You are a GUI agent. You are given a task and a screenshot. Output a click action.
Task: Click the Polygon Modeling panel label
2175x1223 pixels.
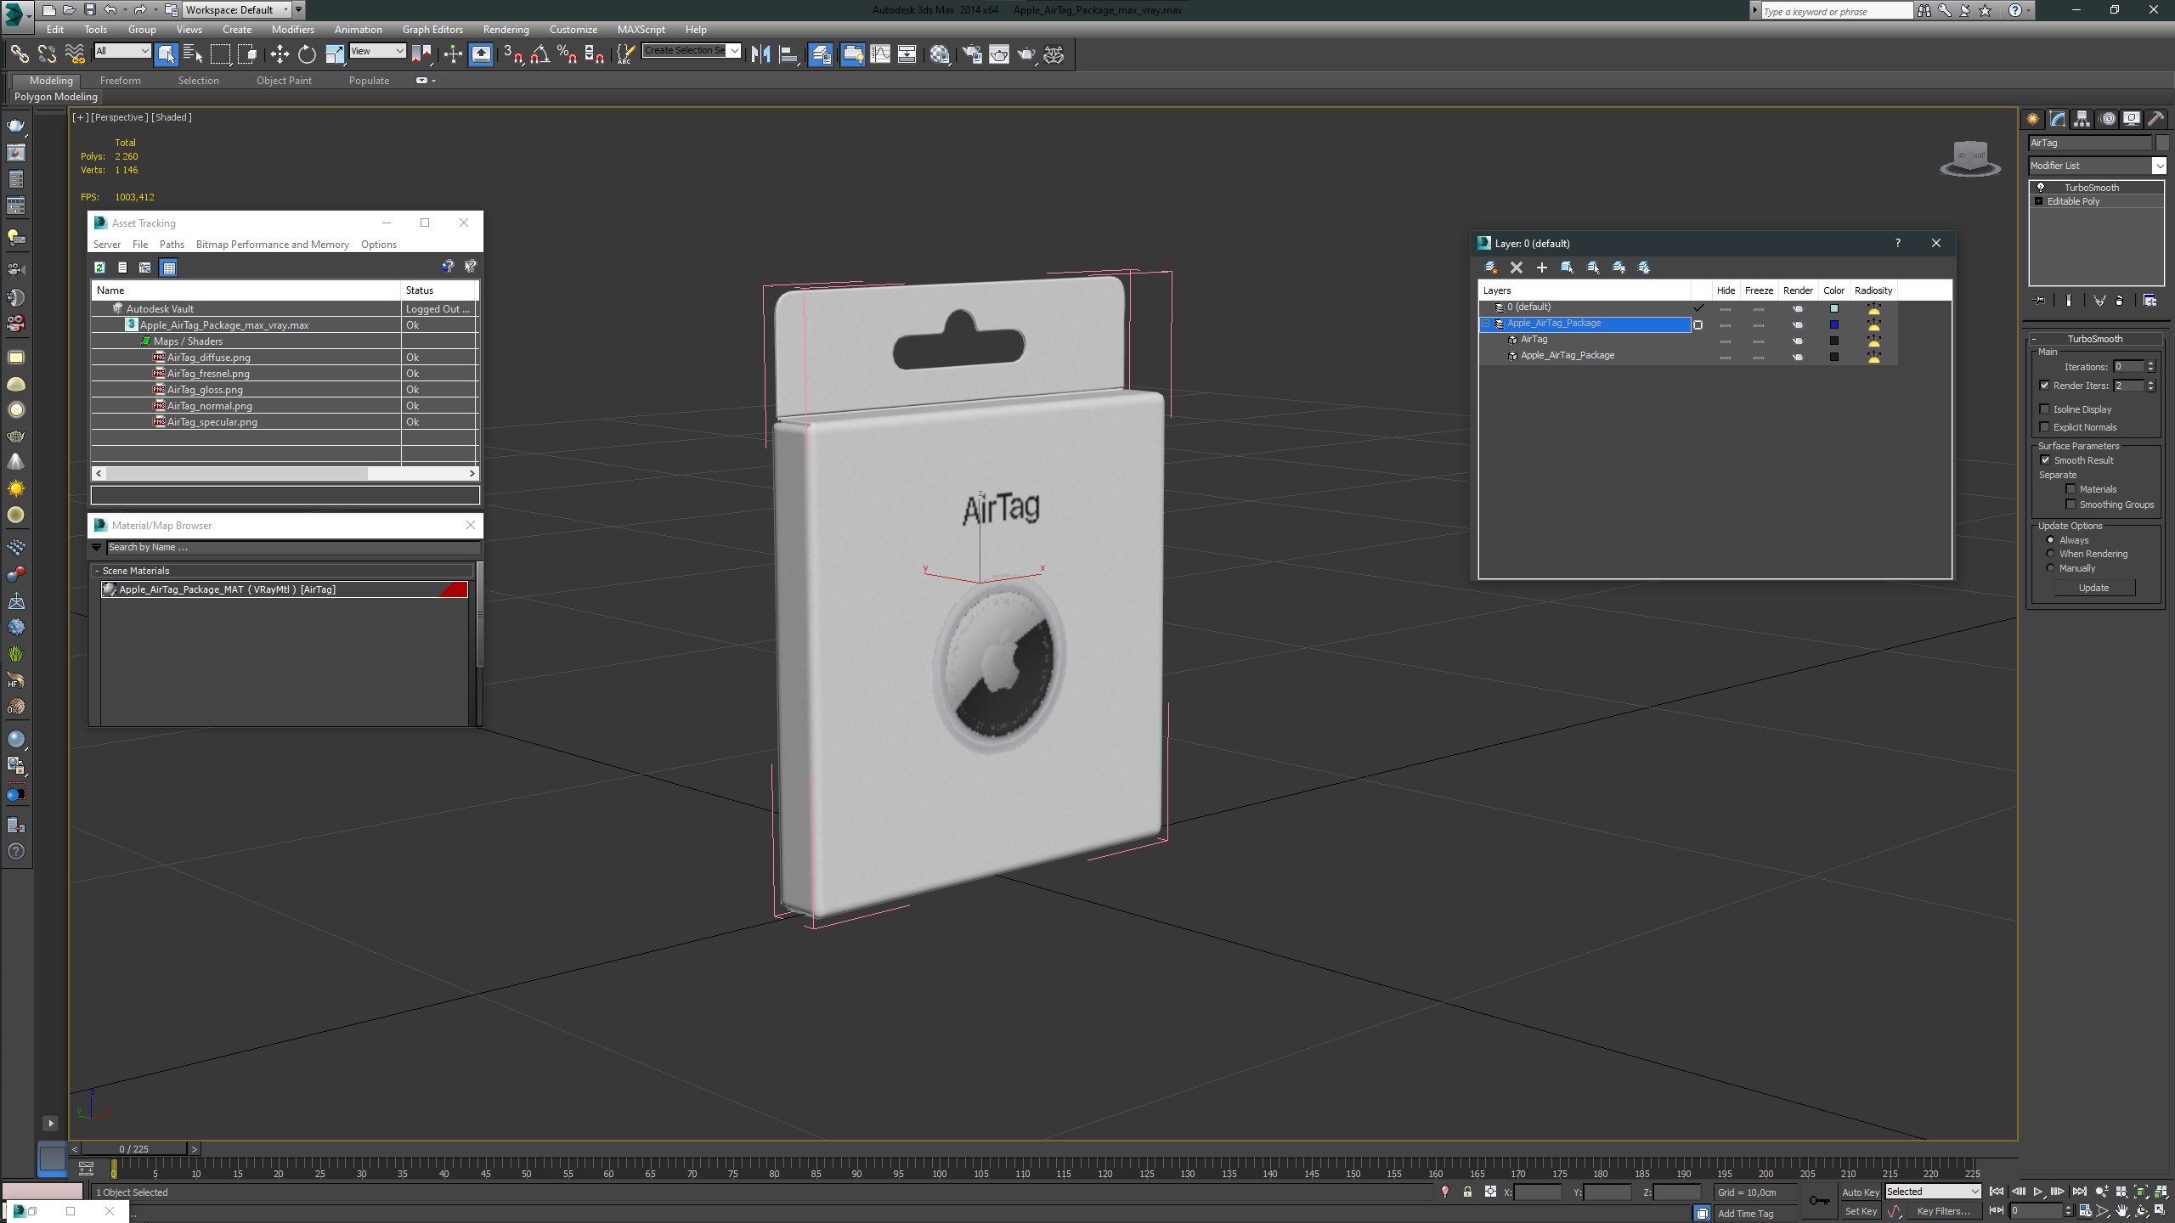56,97
